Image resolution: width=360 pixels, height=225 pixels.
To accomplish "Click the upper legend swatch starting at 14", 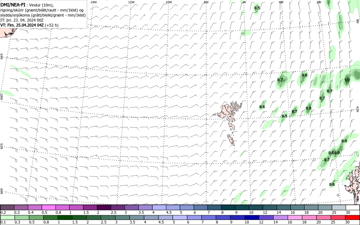I will 284,208.
